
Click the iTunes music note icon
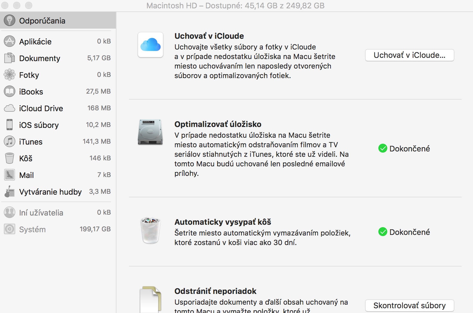(10, 142)
